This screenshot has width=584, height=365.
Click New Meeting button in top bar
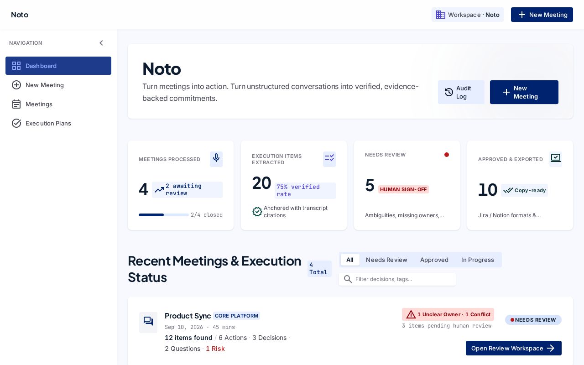(542, 15)
